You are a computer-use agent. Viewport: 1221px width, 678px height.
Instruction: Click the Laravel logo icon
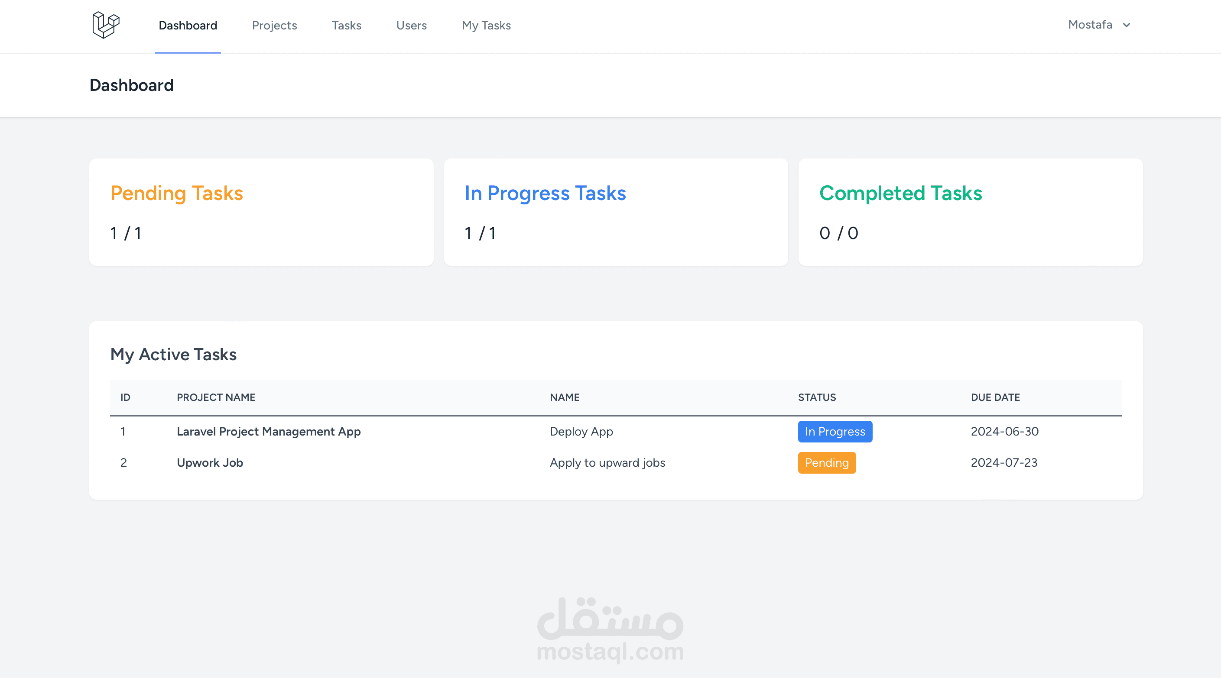pos(106,25)
